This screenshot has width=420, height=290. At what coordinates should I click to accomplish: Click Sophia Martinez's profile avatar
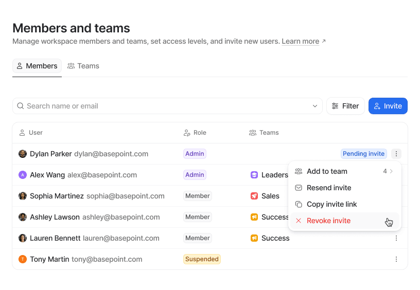point(23,196)
